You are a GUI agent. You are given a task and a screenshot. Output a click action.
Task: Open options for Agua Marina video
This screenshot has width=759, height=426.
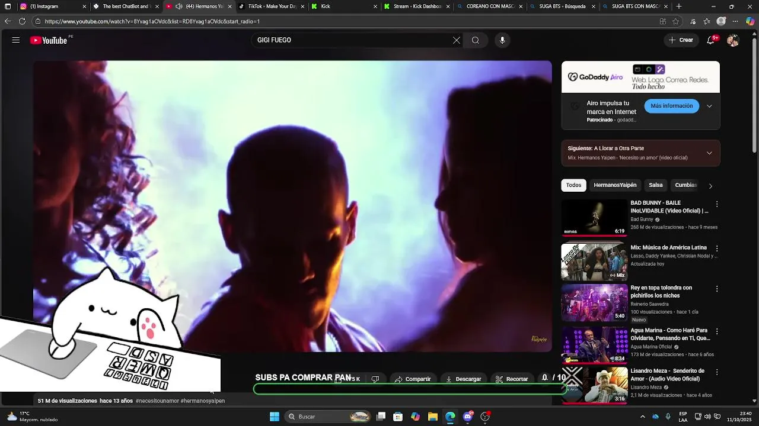717,332
